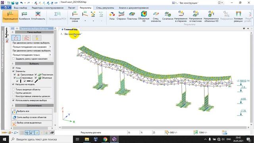The width and height of the screenshot is (254, 143).
Task: Select the second selection frame mode icon
Action: (x=27, y=38)
